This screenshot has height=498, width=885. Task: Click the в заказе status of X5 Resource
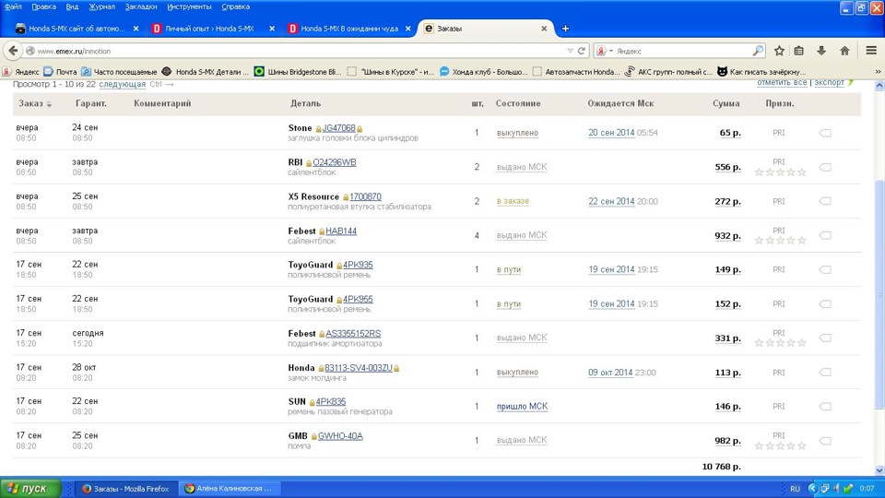click(513, 201)
